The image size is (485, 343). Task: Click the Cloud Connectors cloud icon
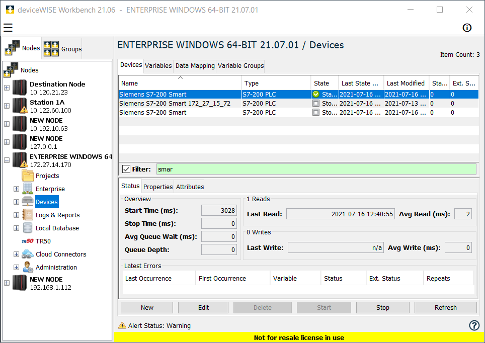[x=28, y=254]
